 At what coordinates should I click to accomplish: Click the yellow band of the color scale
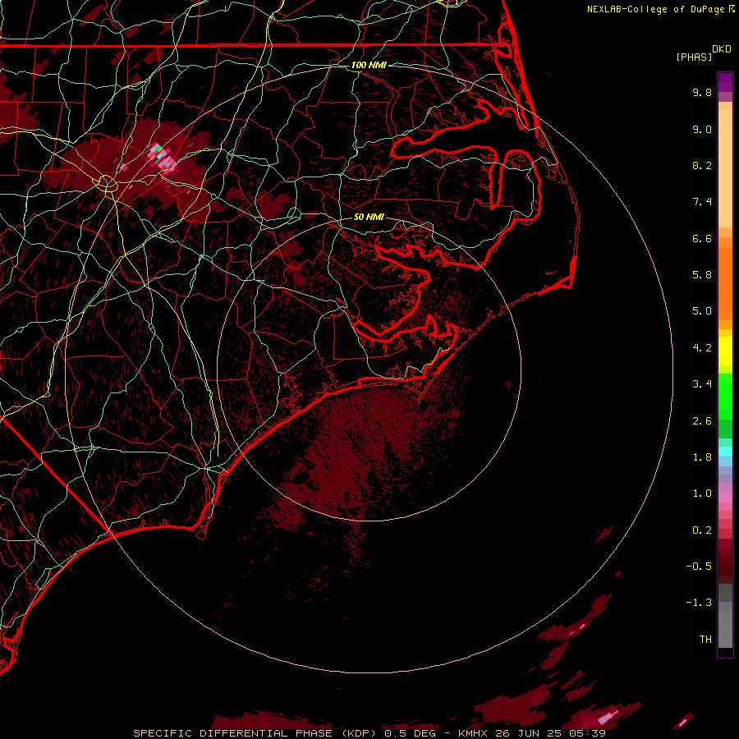tap(725, 351)
